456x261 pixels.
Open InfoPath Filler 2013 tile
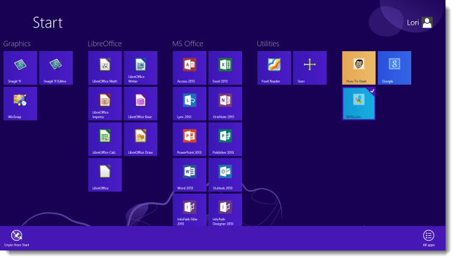tap(189, 210)
